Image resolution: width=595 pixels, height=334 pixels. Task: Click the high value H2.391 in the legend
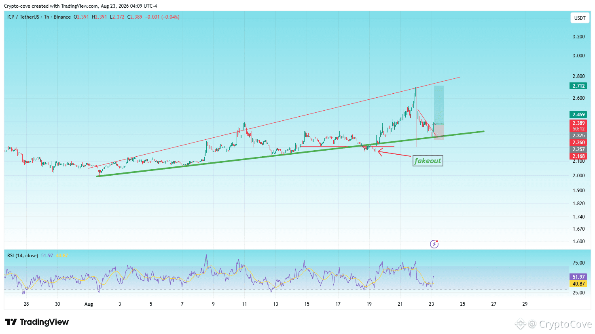coord(100,17)
